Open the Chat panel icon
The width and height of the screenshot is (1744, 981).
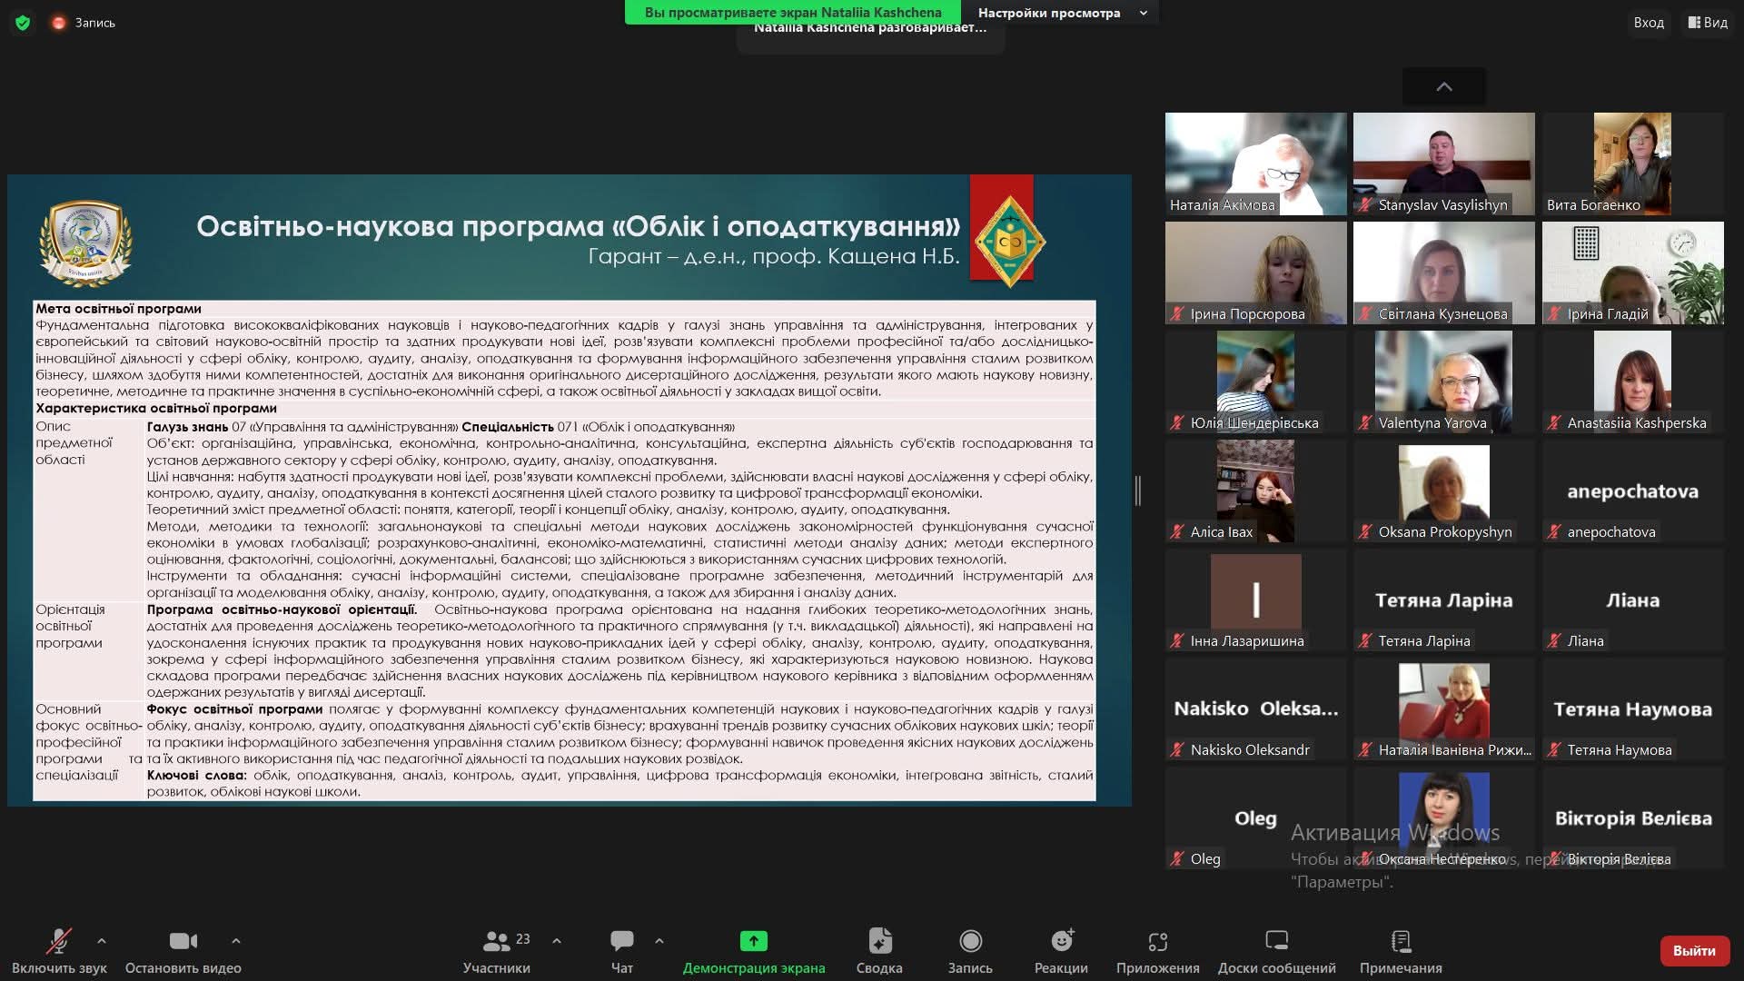tap(622, 941)
